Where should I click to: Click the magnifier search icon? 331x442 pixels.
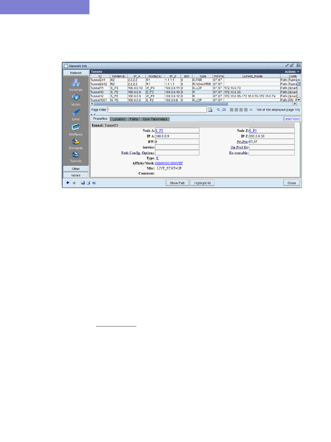pyautogui.click(x=218, y=110)
